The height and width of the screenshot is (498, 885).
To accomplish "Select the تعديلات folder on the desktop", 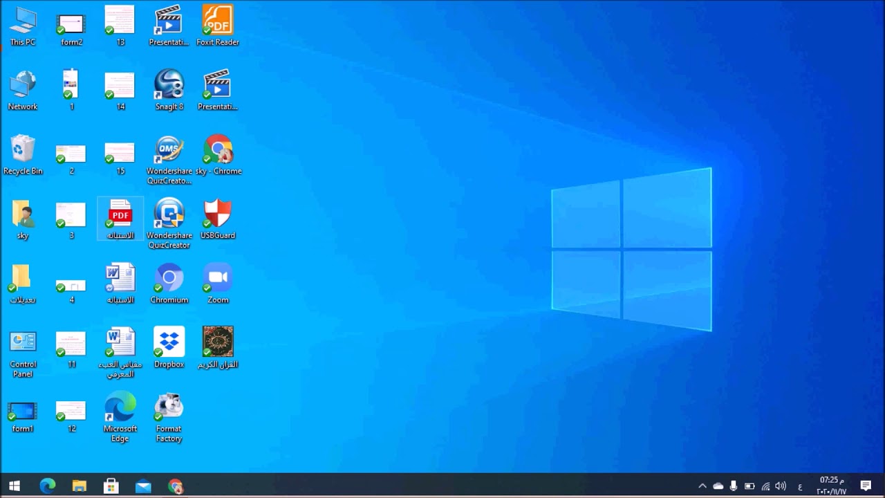I will 23,284.
